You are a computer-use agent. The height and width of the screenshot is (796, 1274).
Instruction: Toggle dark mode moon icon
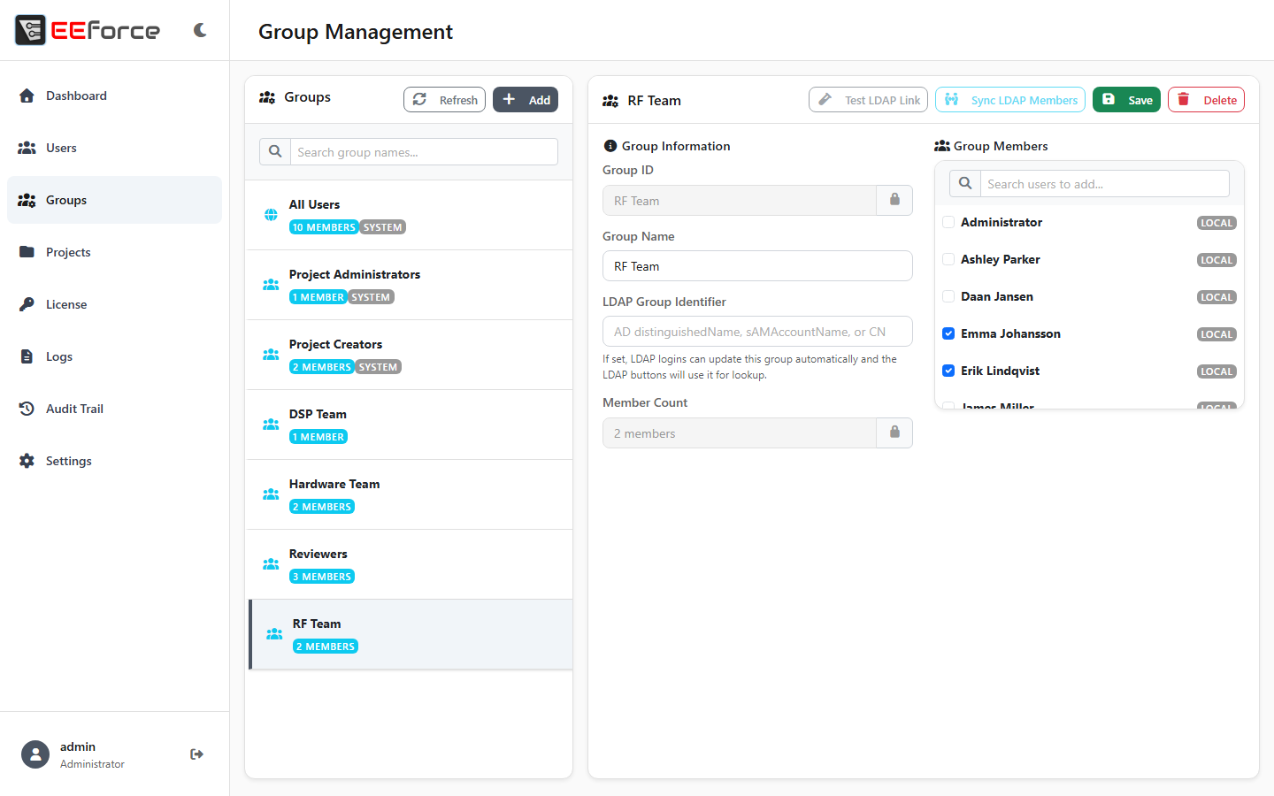coord(200,30)
